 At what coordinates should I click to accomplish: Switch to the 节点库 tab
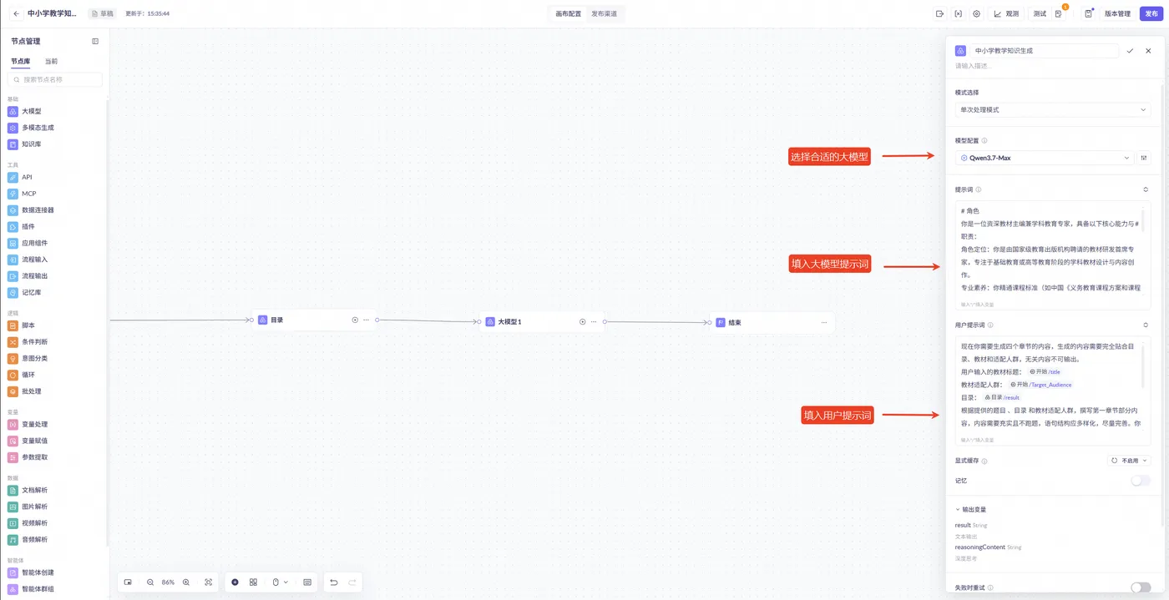[x=21, y=61]
